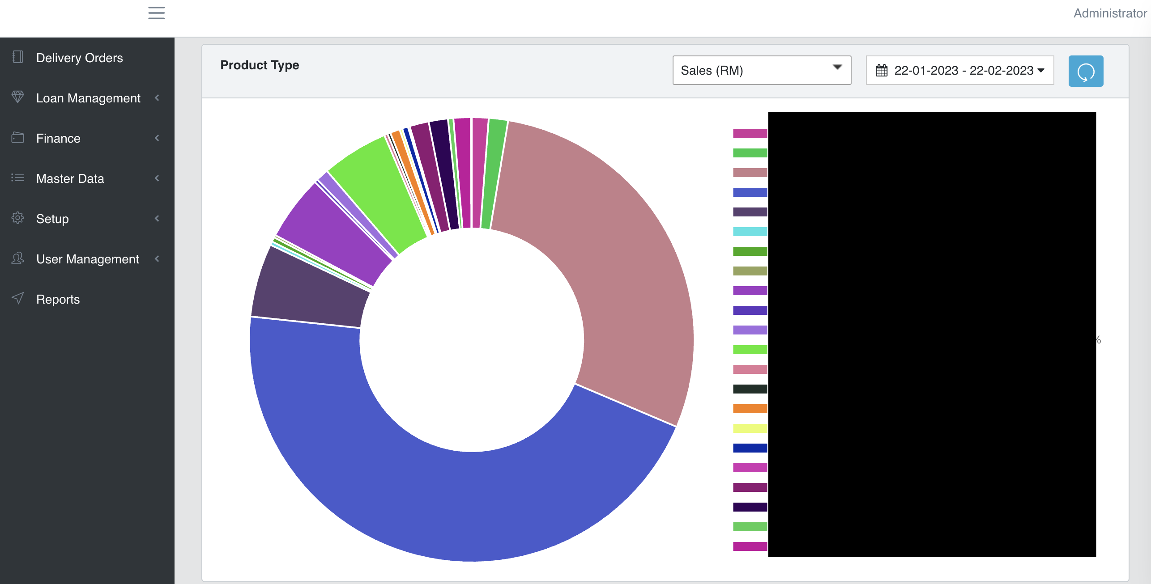Viewport: 1151px width, 584px height.
Task: Click the Loan Management diamond icon
Action: [x=17, y=97]
